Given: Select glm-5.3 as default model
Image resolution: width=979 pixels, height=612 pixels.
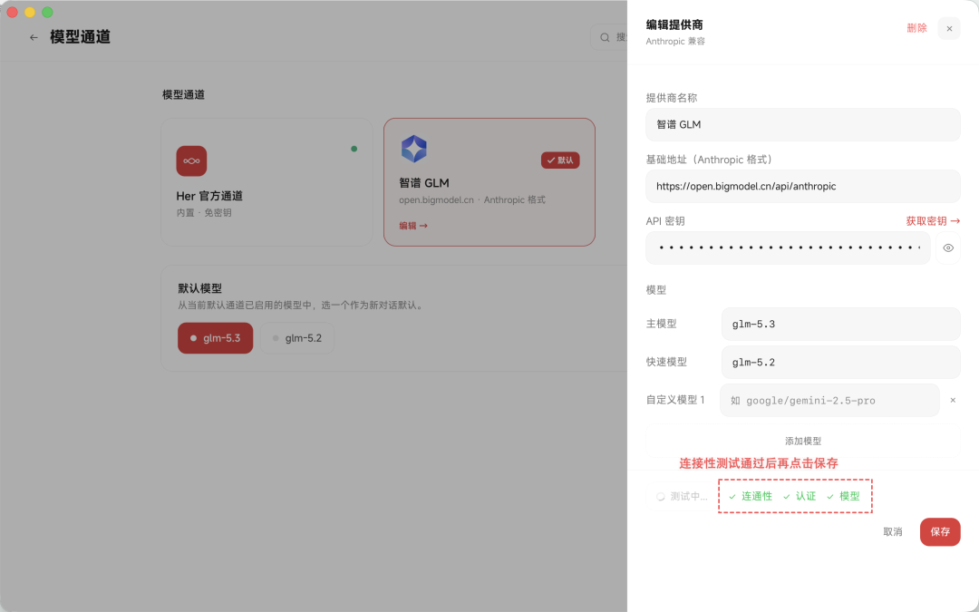Looking at the screenshot, I should click(x=216, y=338).
